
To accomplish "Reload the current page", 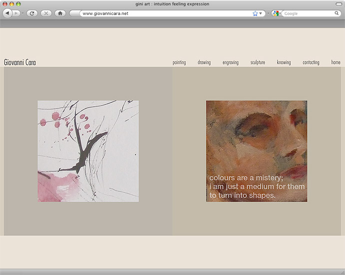I will click(x=32, y=13).
